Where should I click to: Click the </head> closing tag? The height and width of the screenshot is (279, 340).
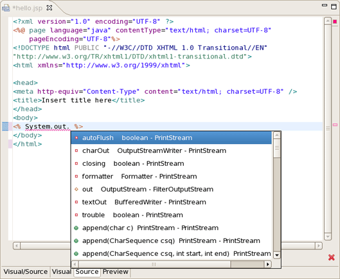(x=28, y=109)
